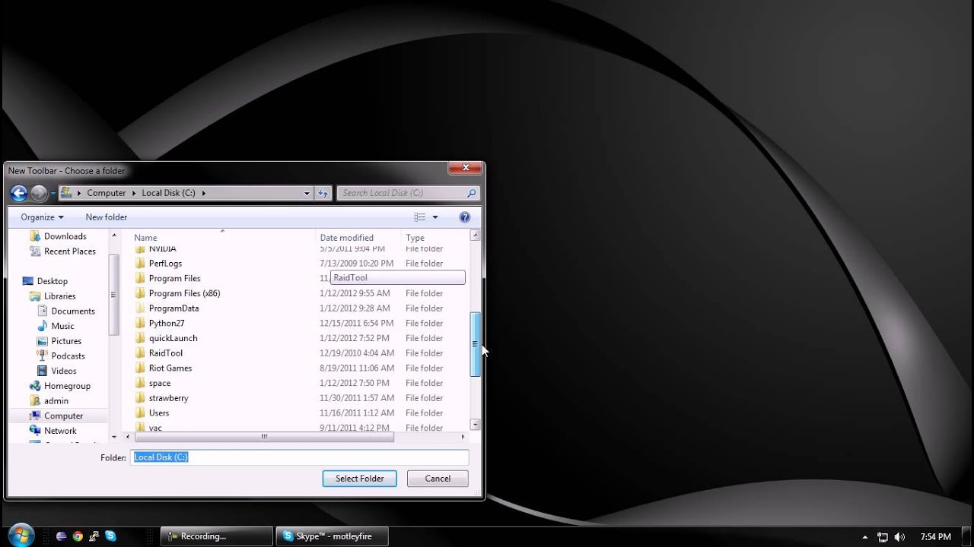Show previous locations address dropdown
Screen dimensions: 974x547
coord(307,193)
